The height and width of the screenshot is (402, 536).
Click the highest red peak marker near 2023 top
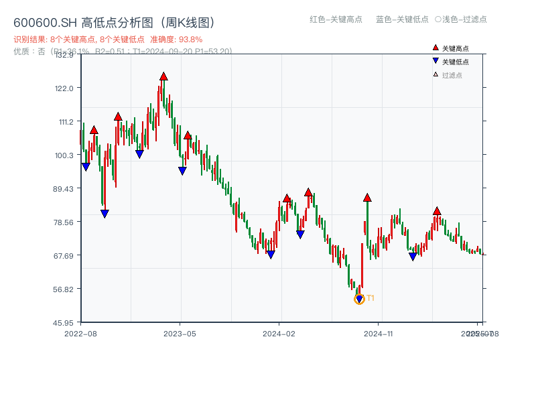pos(163,77)
